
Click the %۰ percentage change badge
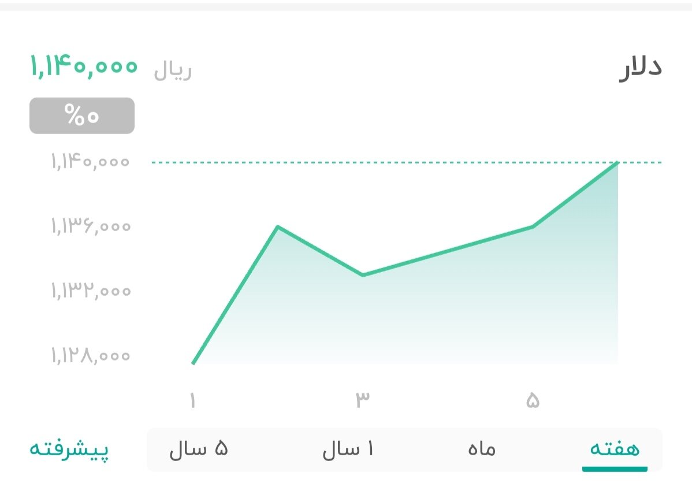(81, 115)
